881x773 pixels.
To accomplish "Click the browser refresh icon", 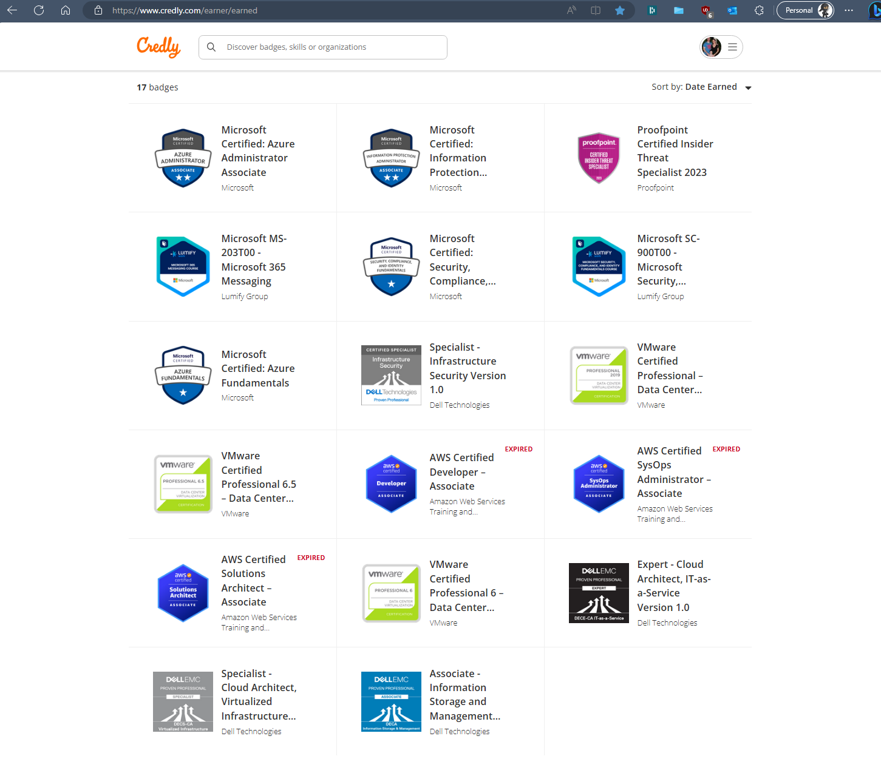I will pyautogui.click(x=39, y=10).
